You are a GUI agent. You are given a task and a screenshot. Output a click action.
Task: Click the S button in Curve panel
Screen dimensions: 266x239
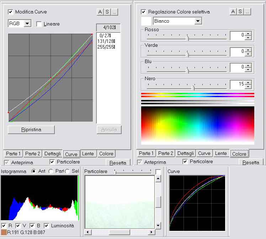tap(107, 12)
